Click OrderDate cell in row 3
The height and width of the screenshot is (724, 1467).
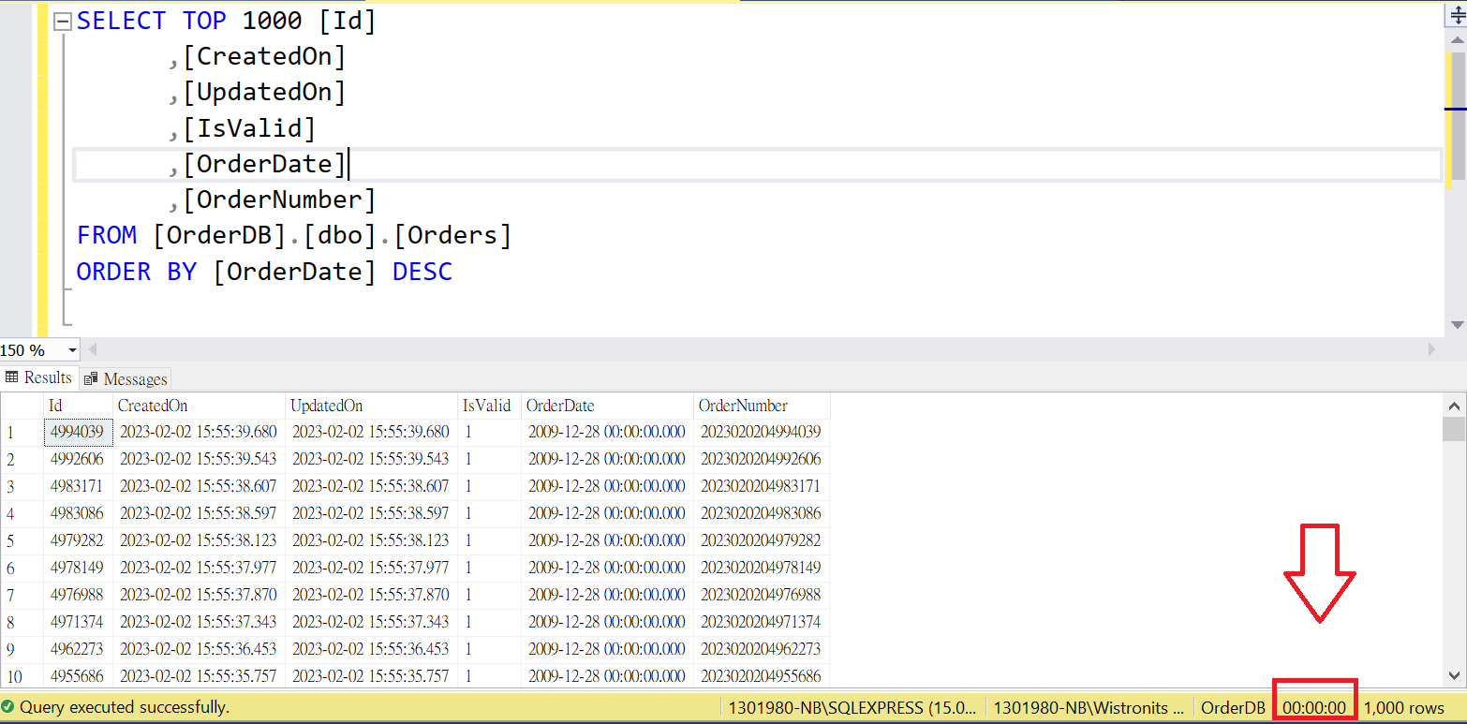pos(608,487)
